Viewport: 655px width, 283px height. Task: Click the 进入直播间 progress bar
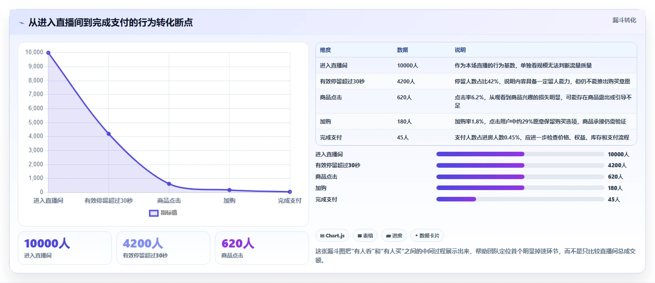point(520,154)
